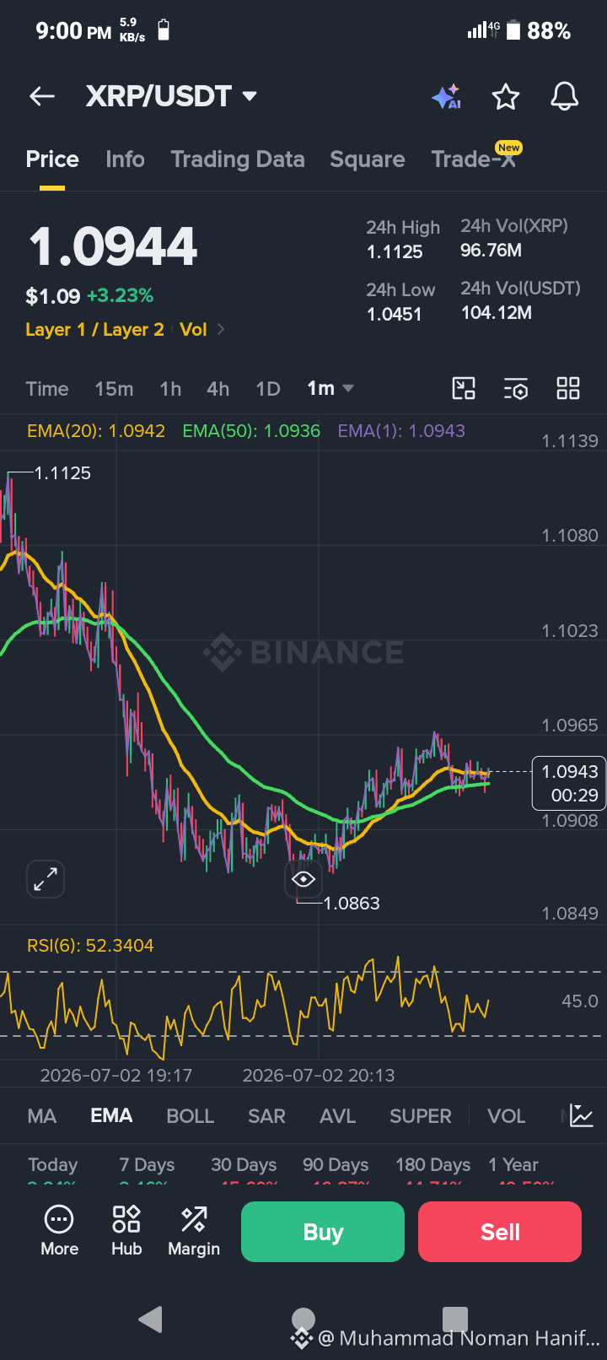Tap the Android back navigation triangle
607x1360 pixels.
[x=151, y=1320]
